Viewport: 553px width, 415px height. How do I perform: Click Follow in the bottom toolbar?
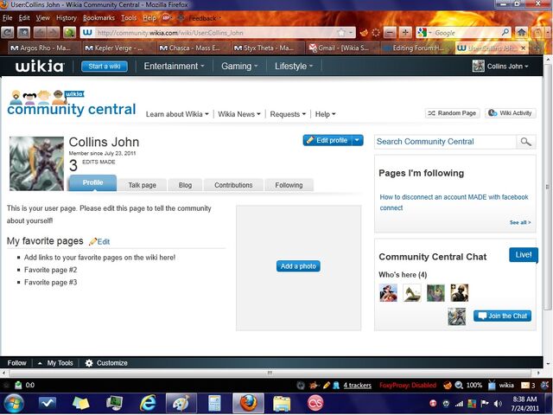(x=16, y=363)
